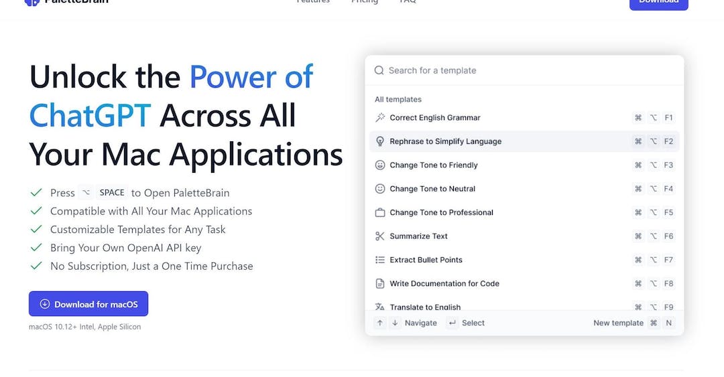Open the Summarize Text template
Image resolution: width=724 pixels, height=377 pixels.
[x=524, y=236]
